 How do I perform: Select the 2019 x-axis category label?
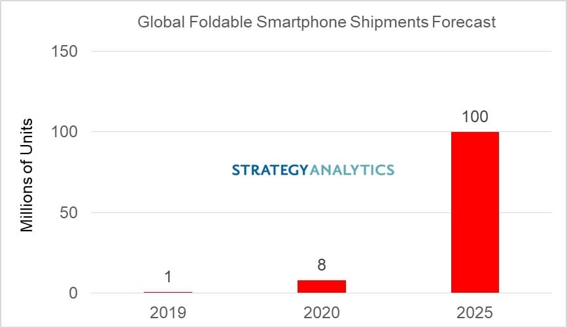point(168,312)
